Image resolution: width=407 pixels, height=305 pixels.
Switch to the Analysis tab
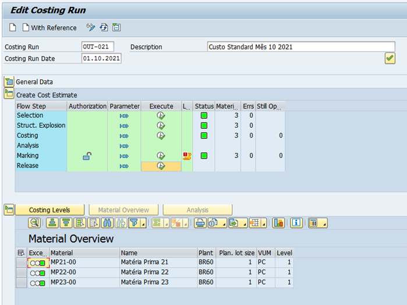[x=197, y=210]
